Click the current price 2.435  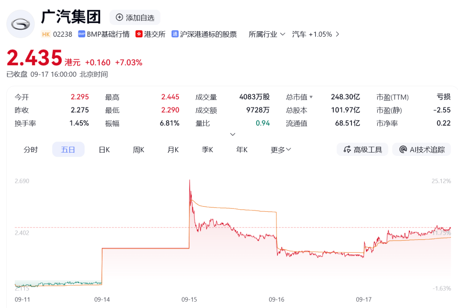point(34,58)
